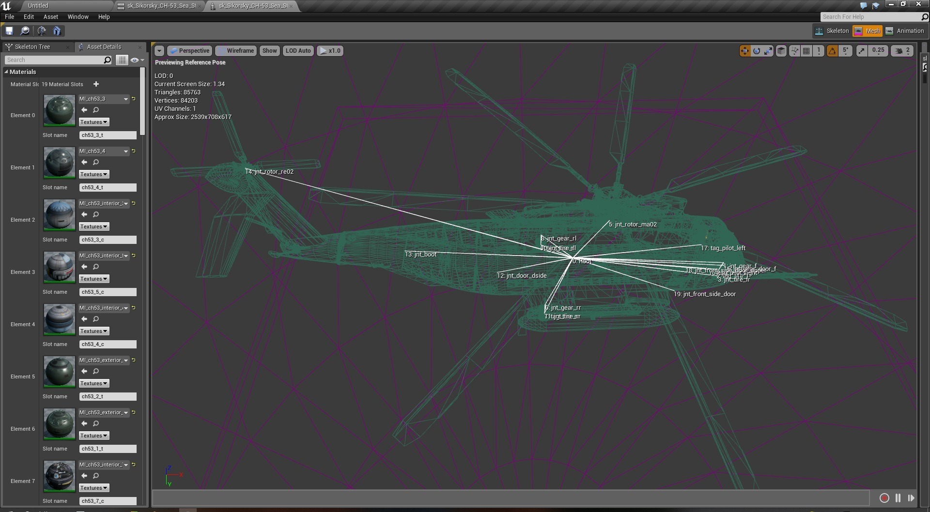Open the Asset menu
This screenshot has height=512, width=930.
(x=51, y=17)
